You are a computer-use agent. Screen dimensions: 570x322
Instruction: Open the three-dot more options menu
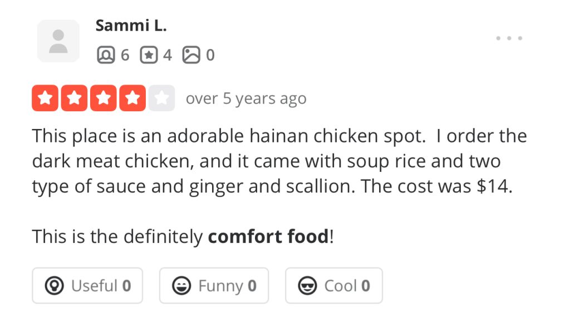(x=509, y=38)
